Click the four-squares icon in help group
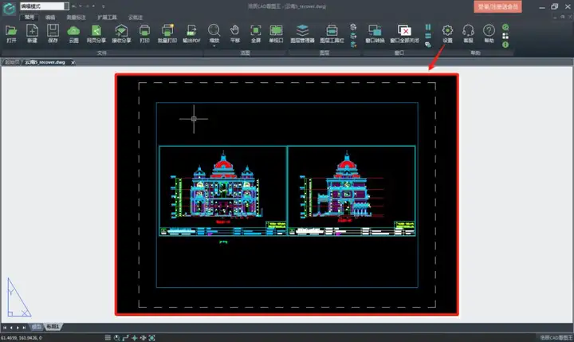The height and width of the screenshot is (342, 574). 505,36
